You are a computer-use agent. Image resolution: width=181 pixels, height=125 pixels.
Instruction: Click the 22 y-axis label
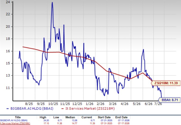8,14
